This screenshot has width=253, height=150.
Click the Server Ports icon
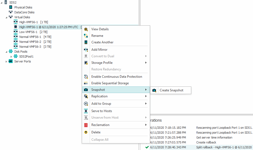[11, 61]
